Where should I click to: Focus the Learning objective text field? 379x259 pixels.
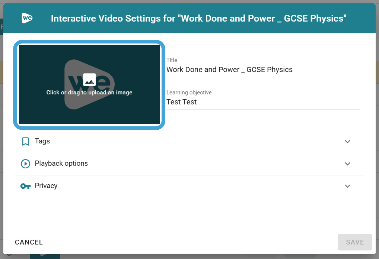(263, 102)
